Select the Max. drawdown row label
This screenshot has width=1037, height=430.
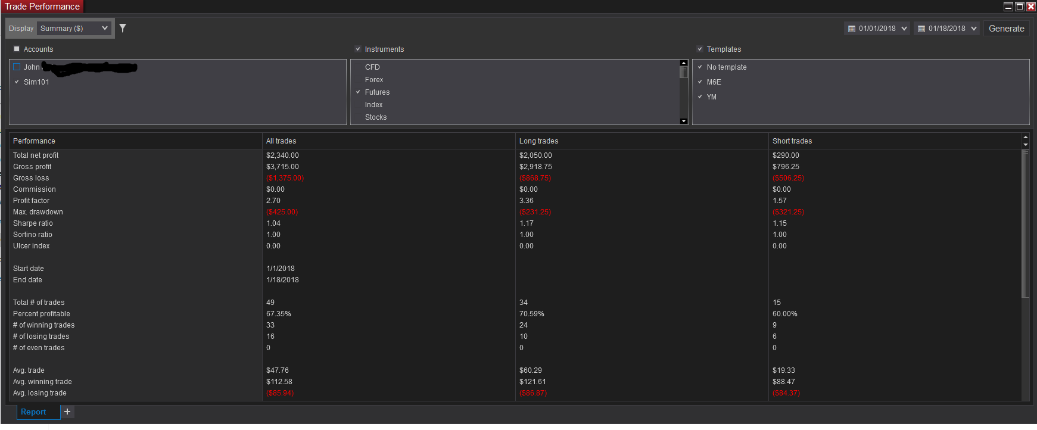38,212
